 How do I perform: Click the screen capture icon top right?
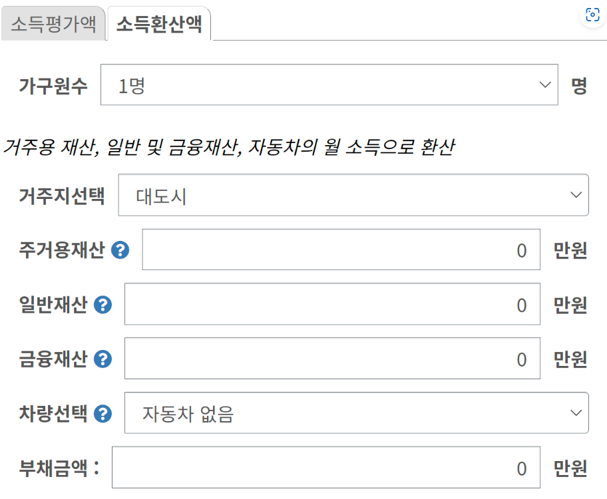tap(592, 15)
